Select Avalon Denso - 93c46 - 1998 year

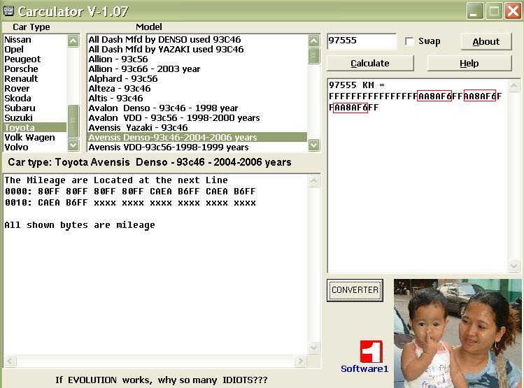click(197, 108)
